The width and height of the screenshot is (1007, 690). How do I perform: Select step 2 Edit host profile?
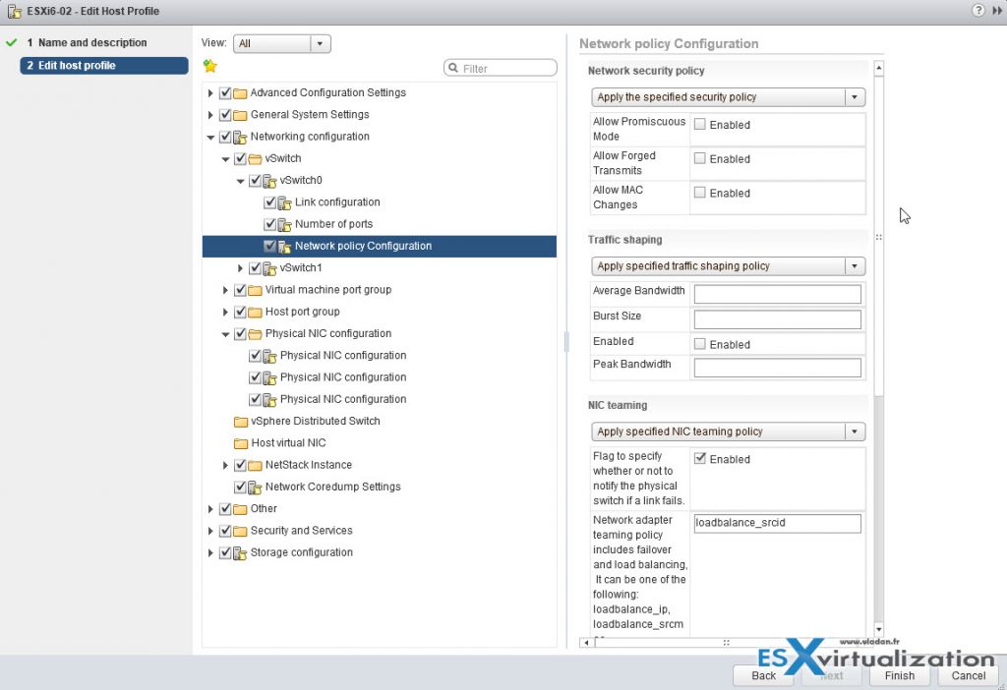pos(77,66)
